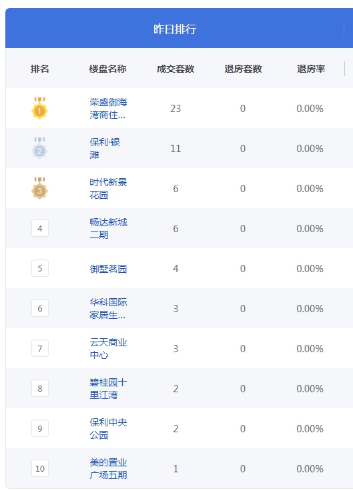This screenshot has height=491, width=353.
Task: Open the 御墅茗园 property link
Action: pyautogui.click(x=108, y=269)
